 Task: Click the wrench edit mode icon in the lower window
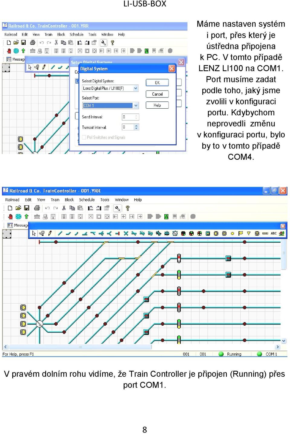(x=117, y=208)
